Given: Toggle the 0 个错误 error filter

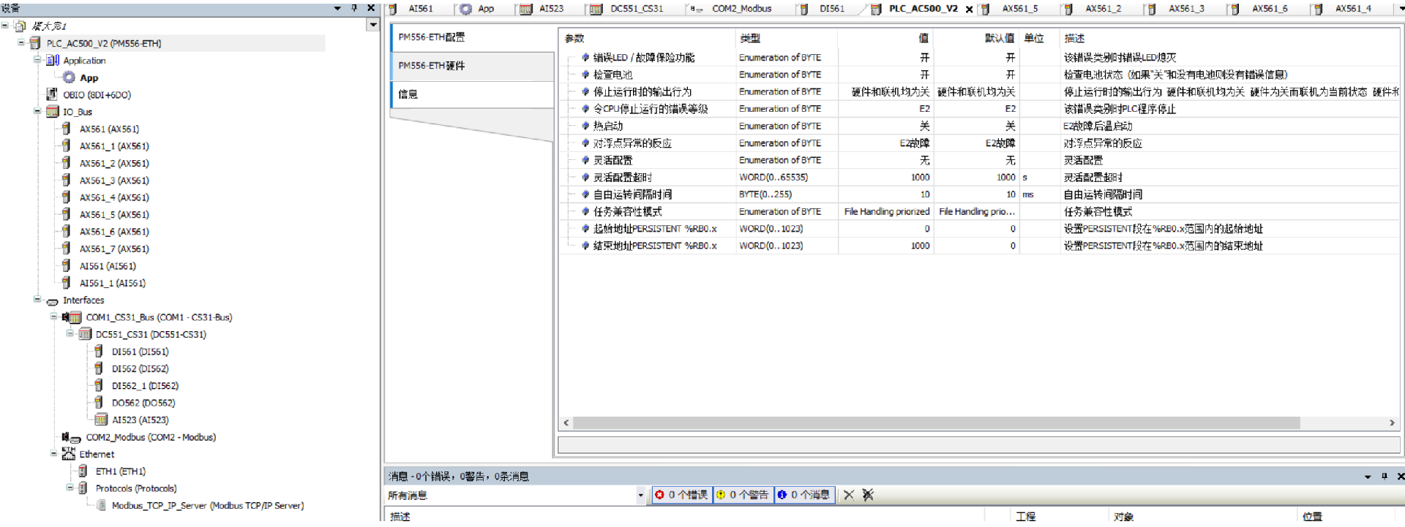Looking at the screenshot, I should pyautogui.click(x=681, y=495).
